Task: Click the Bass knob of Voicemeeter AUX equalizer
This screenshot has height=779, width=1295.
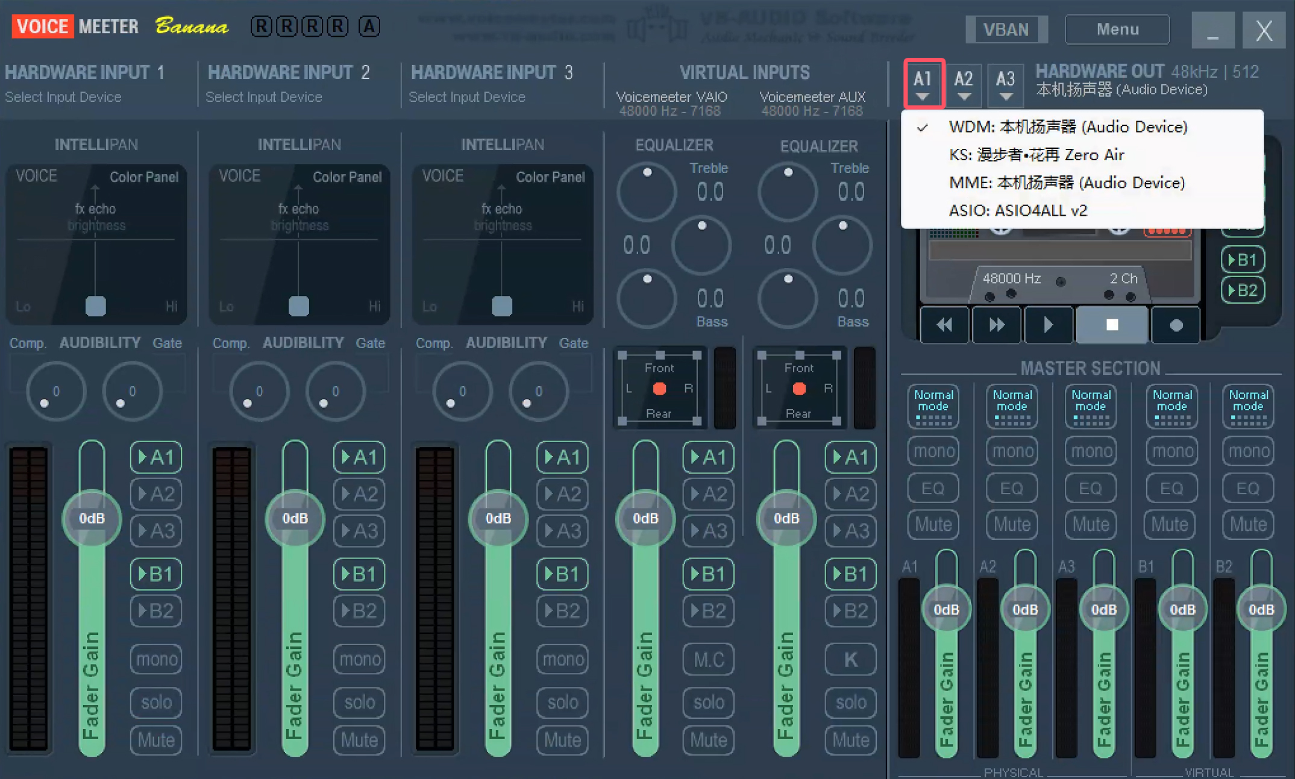Action: (x=788, y=299)
